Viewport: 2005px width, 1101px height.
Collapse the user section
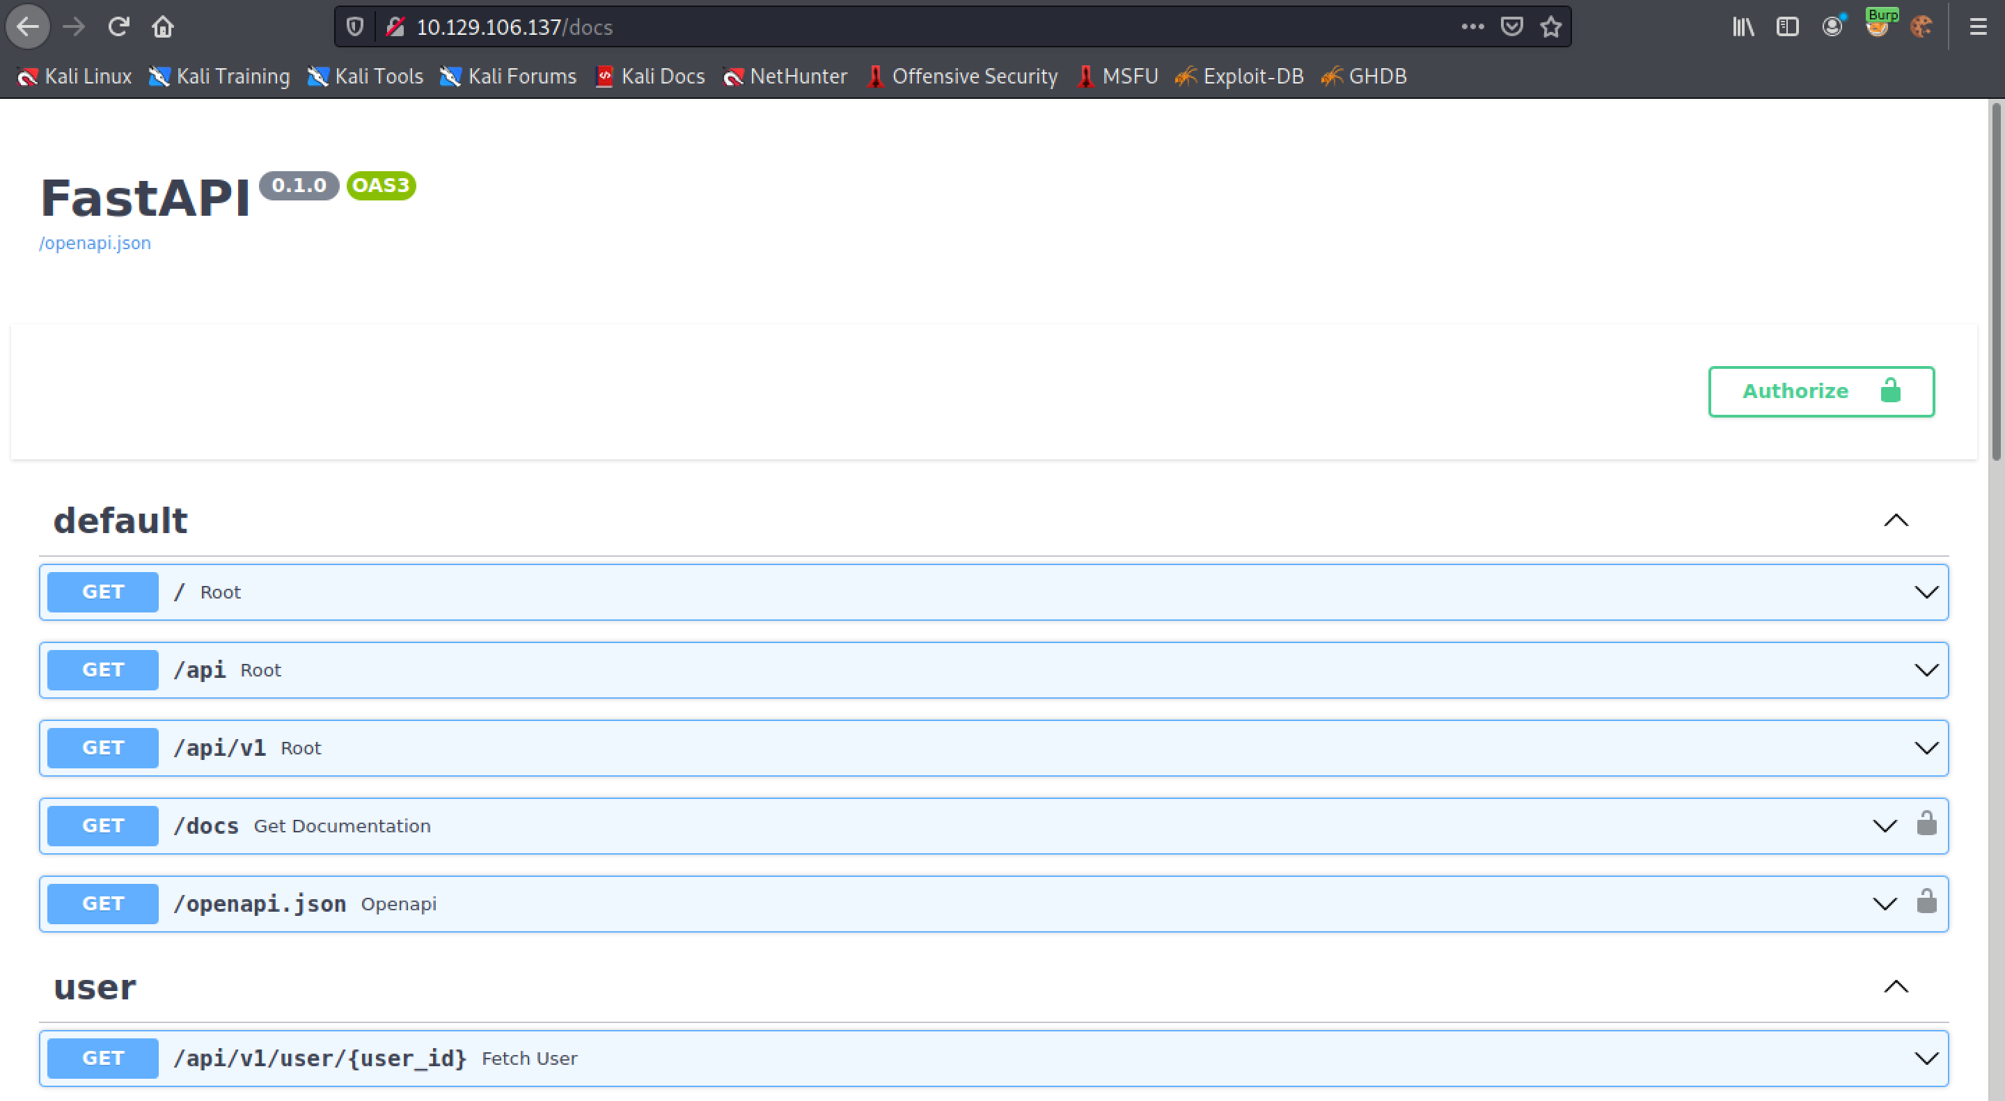coord(1895,987)
